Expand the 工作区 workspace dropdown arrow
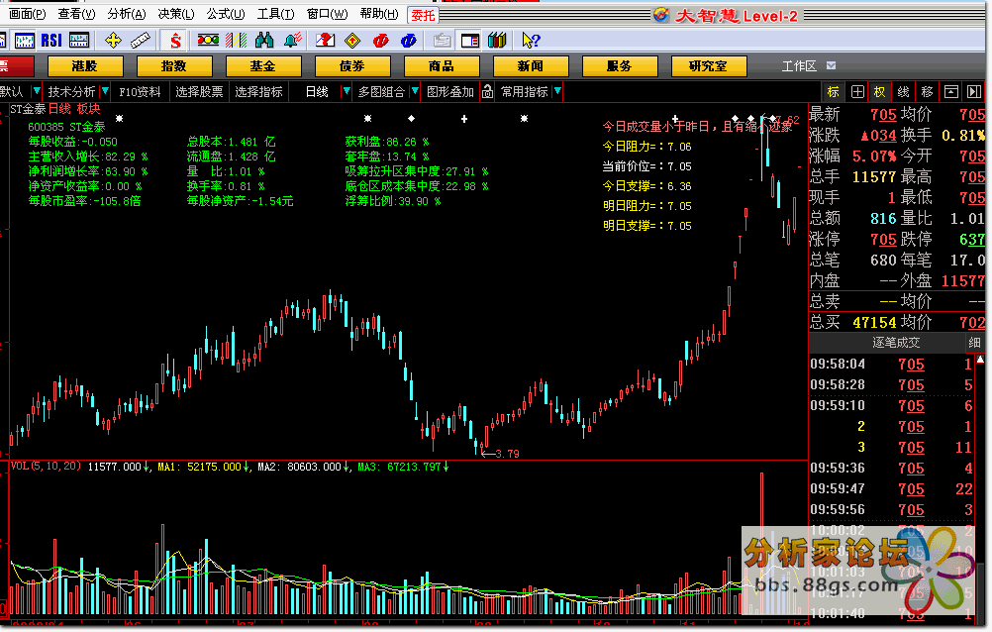Image resolution: width=992 pixels, height=632 pixels. point(832,65)
